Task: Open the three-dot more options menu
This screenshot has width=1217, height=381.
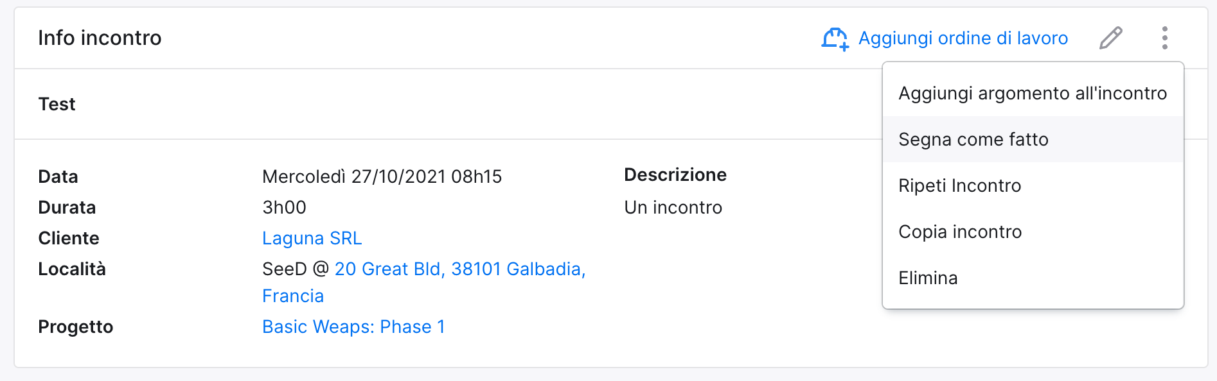Action: [x=1165, y=38]
